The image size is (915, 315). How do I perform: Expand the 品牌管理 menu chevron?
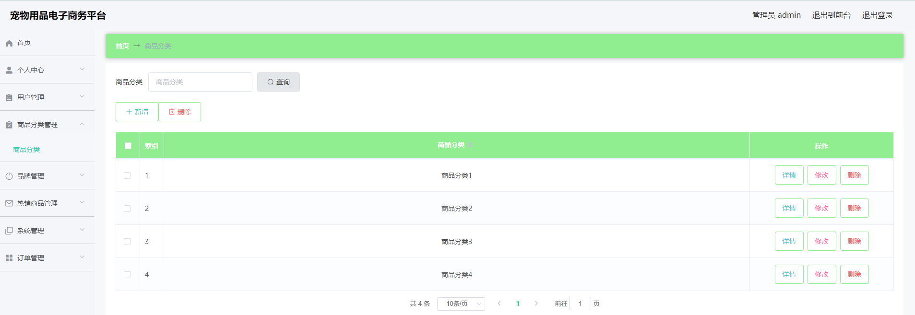(x=82, y=175)
